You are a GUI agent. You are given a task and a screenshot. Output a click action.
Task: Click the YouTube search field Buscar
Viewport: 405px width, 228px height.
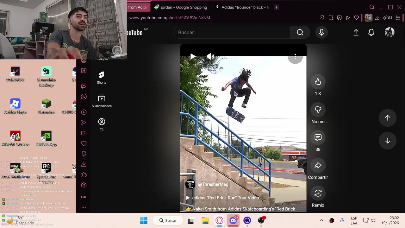232,32
